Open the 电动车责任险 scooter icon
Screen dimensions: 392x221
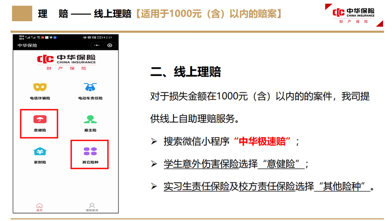click(x=90, y=87)
